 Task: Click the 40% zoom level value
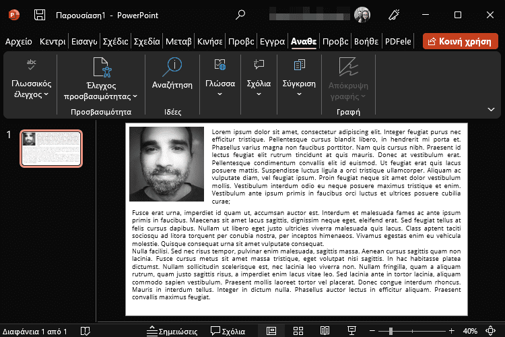tap(470, 331)
